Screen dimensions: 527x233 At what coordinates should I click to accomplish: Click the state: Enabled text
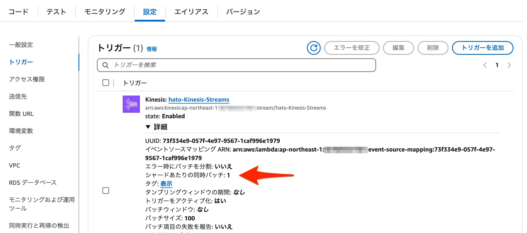click(x=165, y=116)
